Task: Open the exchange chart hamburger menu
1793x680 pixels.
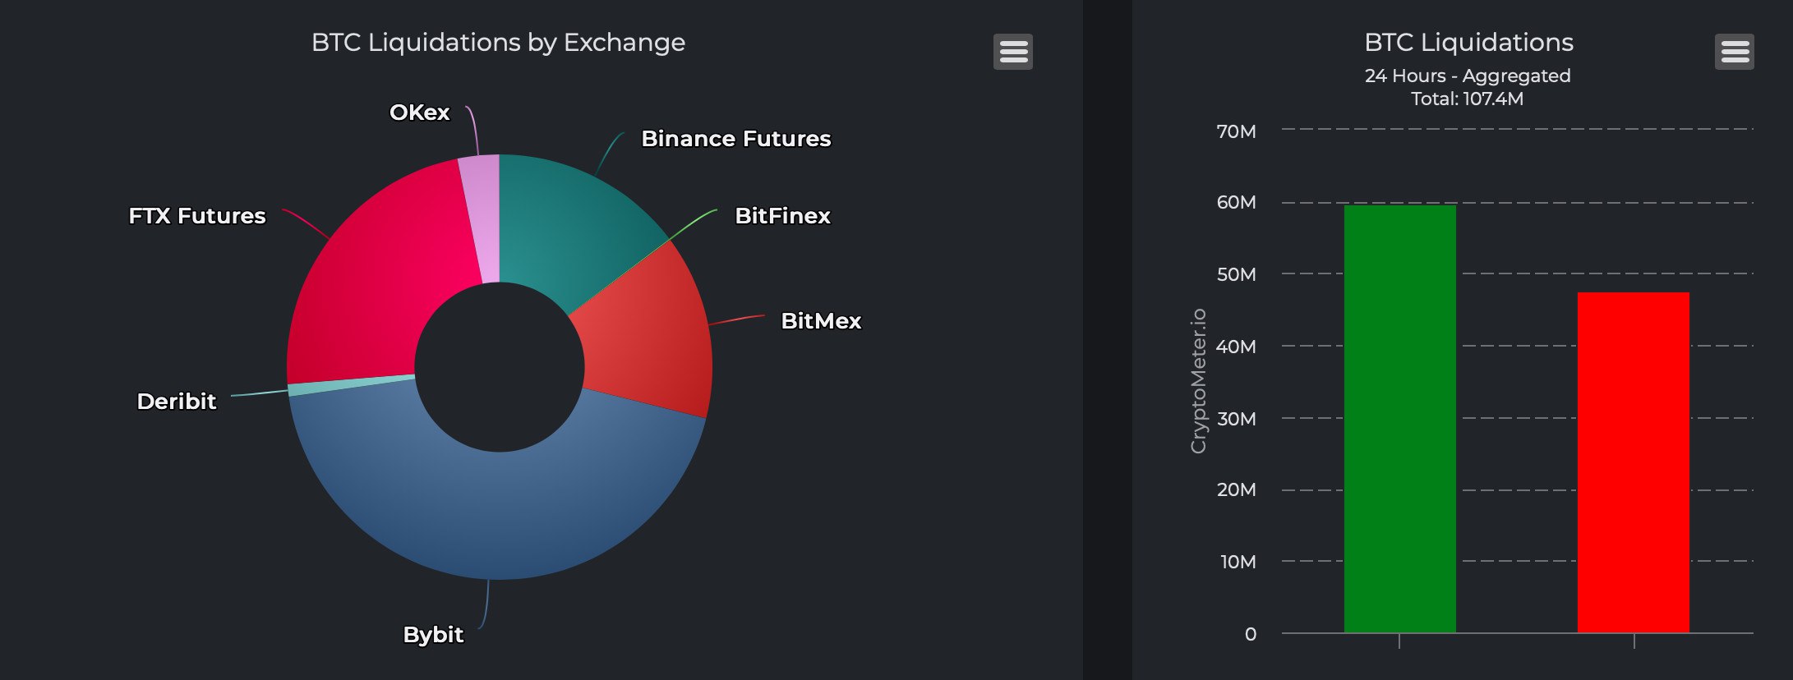Action: coord(1013,52)
